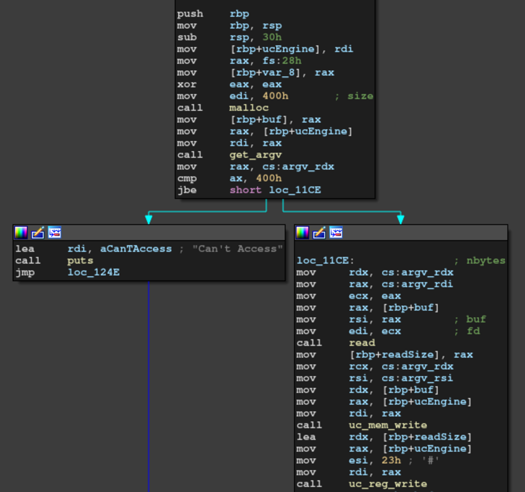Select the jbe short loc_11CE instruction
The width and height of the screenshot is (525, 492).
click(x=275, y=190)
